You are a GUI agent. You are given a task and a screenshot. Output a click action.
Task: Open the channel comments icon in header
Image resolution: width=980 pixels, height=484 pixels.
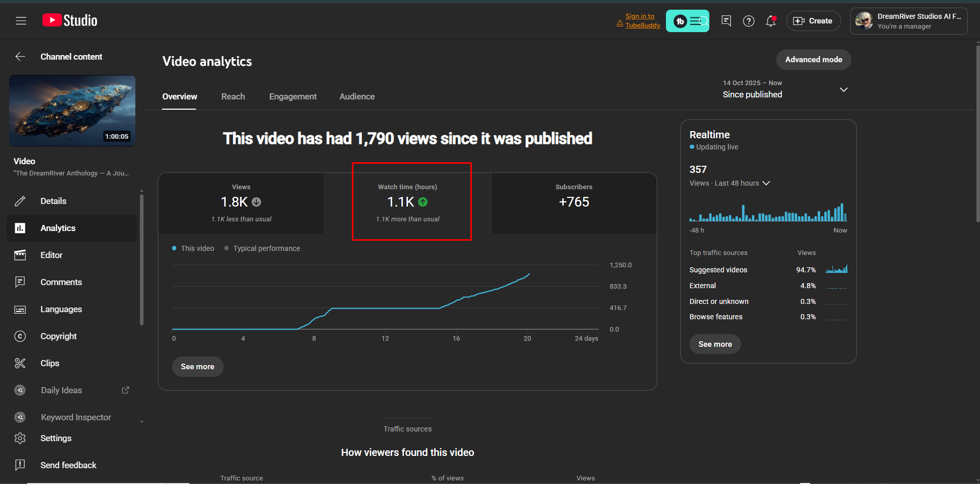(x=726, y=21)
